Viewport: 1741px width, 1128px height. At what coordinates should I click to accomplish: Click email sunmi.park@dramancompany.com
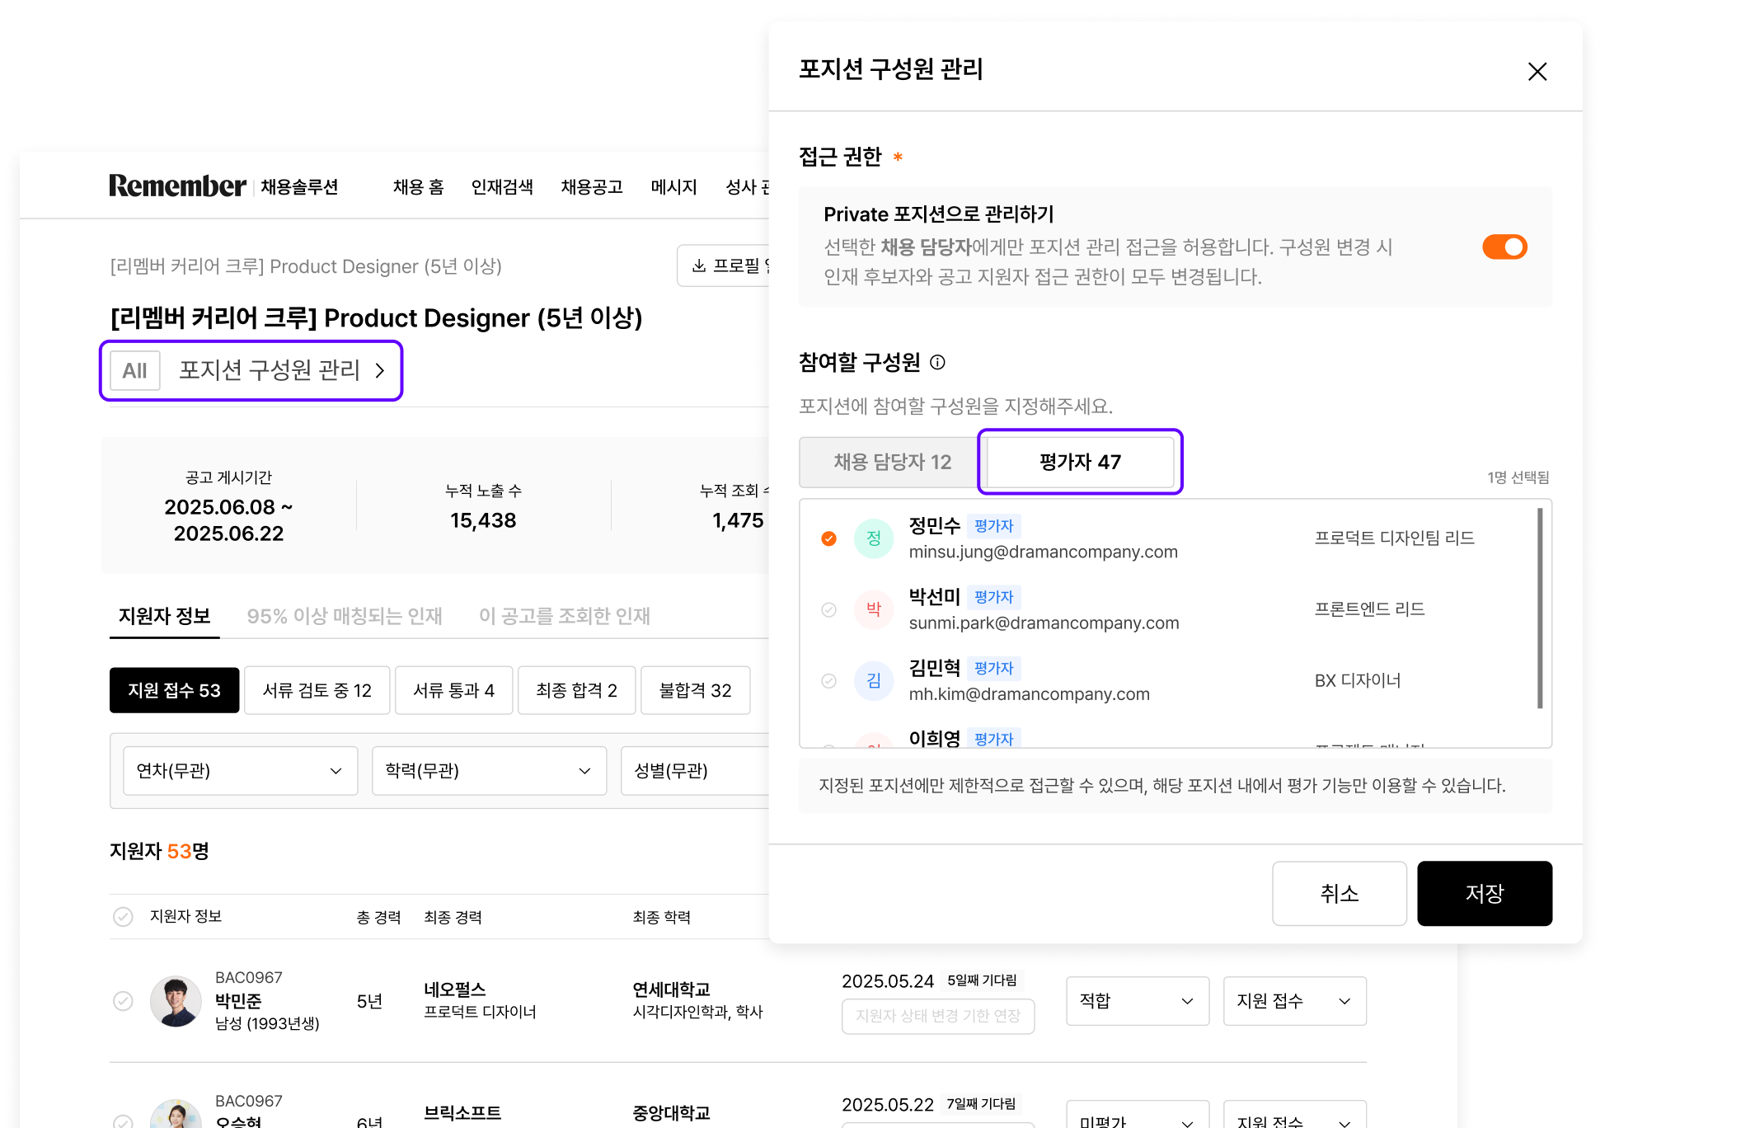(1044, 623)
